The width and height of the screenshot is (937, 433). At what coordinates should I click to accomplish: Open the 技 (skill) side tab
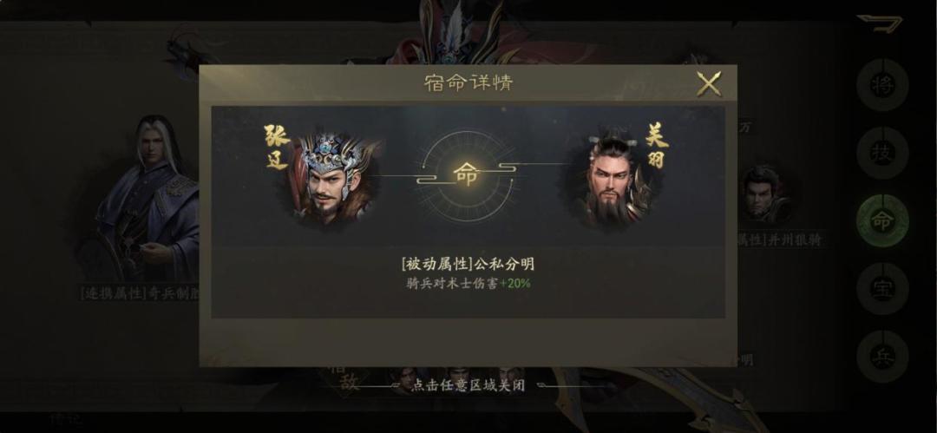pyautogui.click(x=882, y=153)
